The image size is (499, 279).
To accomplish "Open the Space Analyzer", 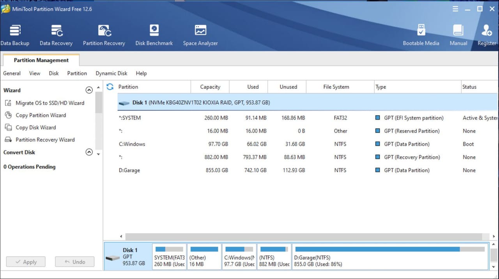I will point(200,36).
